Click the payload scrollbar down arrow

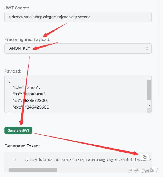pos(149,105)
